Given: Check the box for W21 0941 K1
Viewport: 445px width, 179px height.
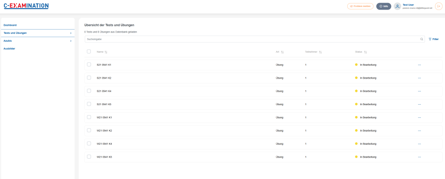Looking at the screenshot, I should coord(89,117).
